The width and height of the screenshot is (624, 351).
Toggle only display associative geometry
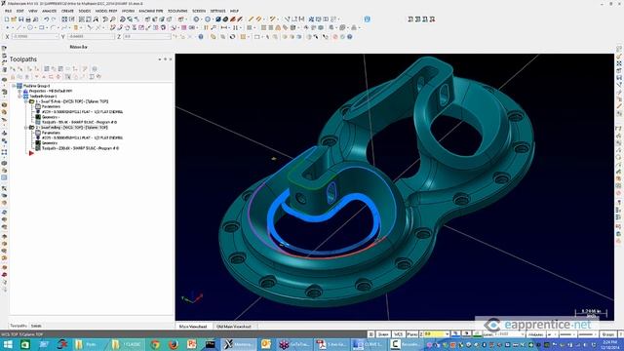click(76, 77)
